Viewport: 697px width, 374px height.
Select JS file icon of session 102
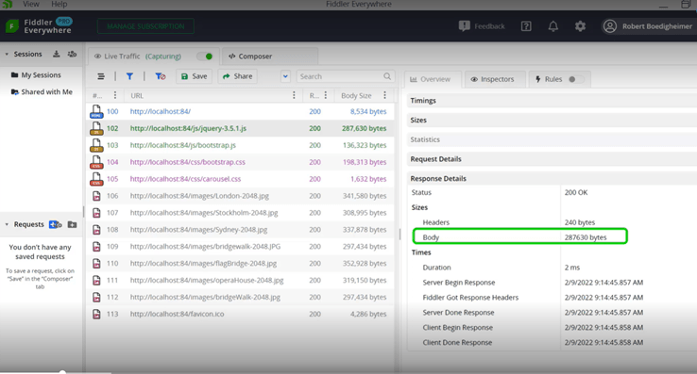point(96,128)
